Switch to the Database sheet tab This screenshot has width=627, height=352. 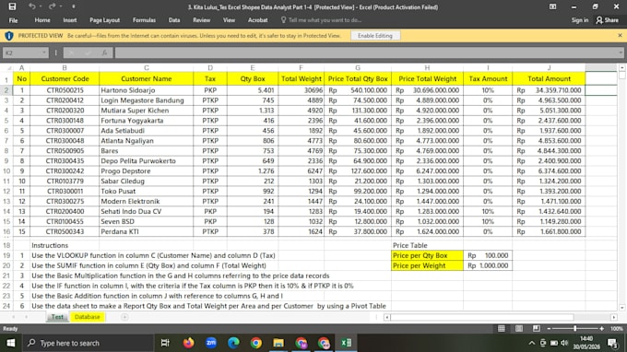pyautogui.click(x=88, y=317)
